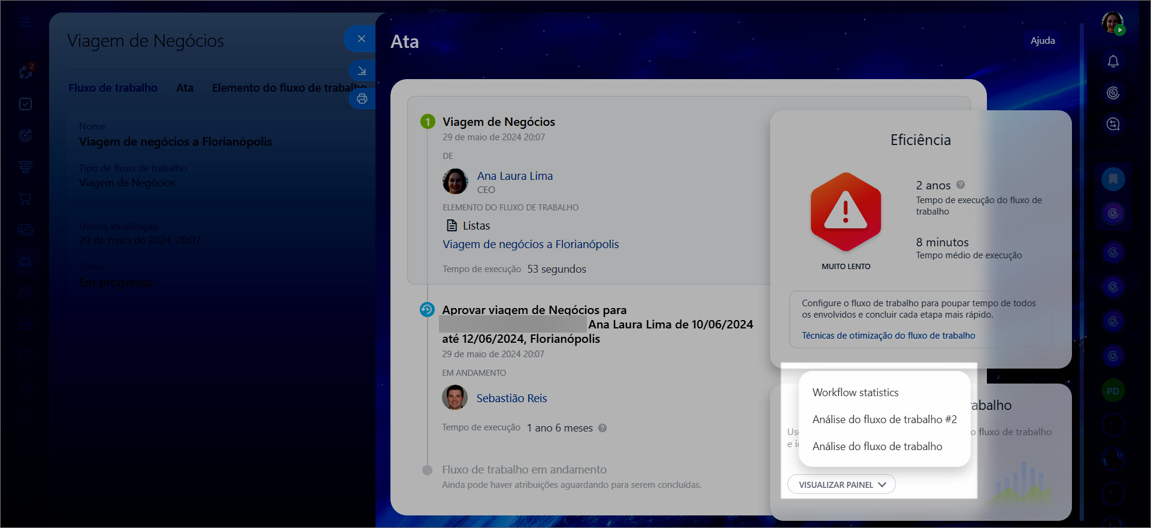Switch to Fluxo de trabalho tab

pyautogui.click(x=113, y=88)
